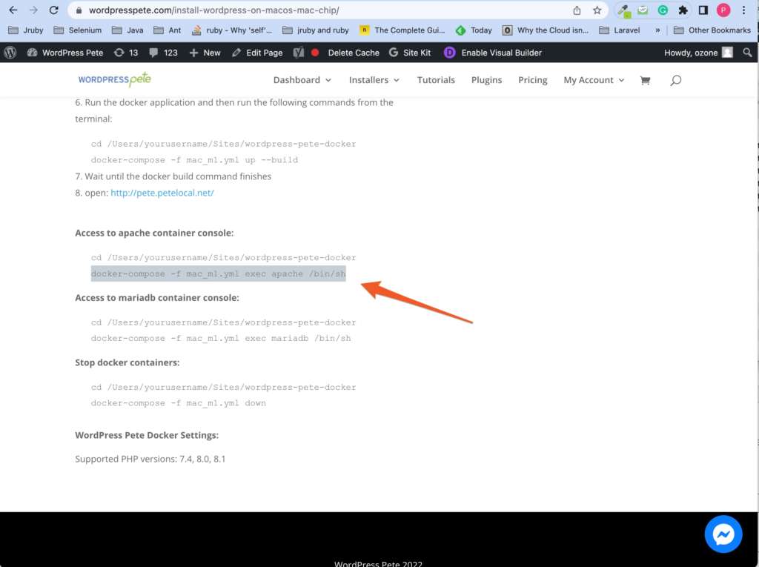
Task: Reload the page
Action: click(x=53, y=10)
